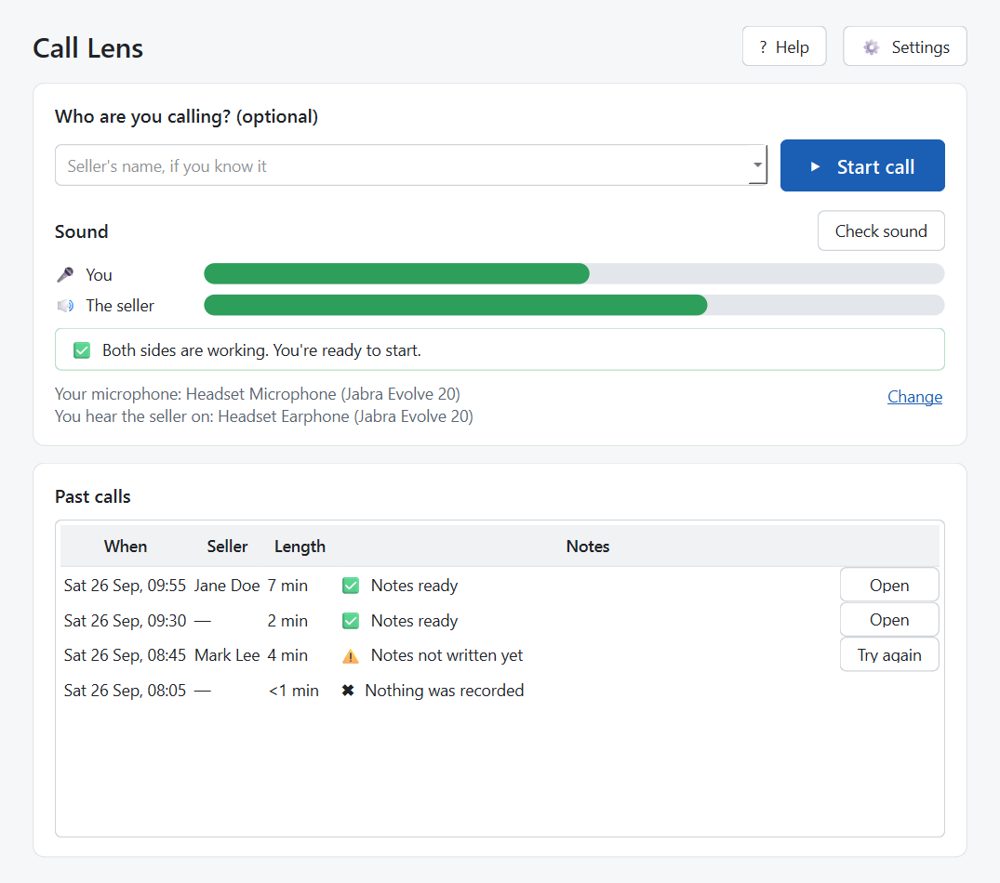Click the microphone icon beside You
The height and width of the screenshot is (883, 1000).
[66, 274]
